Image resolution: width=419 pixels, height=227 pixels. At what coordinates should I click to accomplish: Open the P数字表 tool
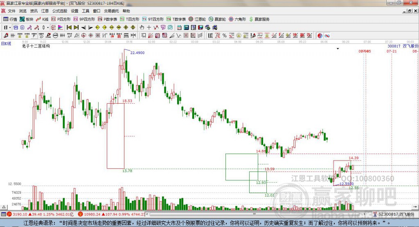(108, 19)
